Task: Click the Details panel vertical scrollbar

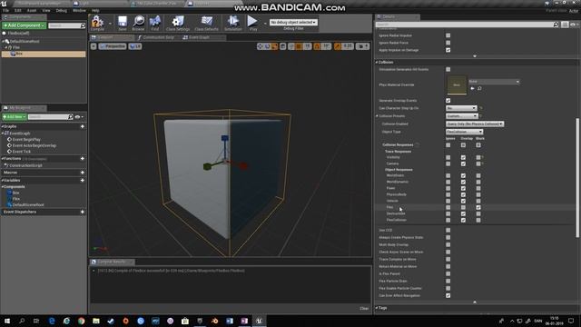Action: 577,178
